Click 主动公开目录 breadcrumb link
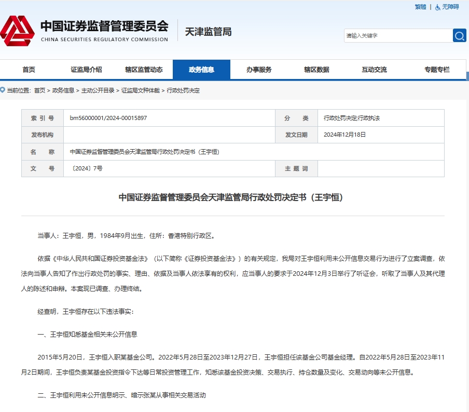Image resolution: width=469 pixels, height=412 pixels. coord(98,90)
